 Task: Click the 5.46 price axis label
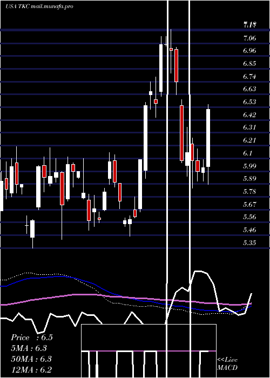pos(249,230)
